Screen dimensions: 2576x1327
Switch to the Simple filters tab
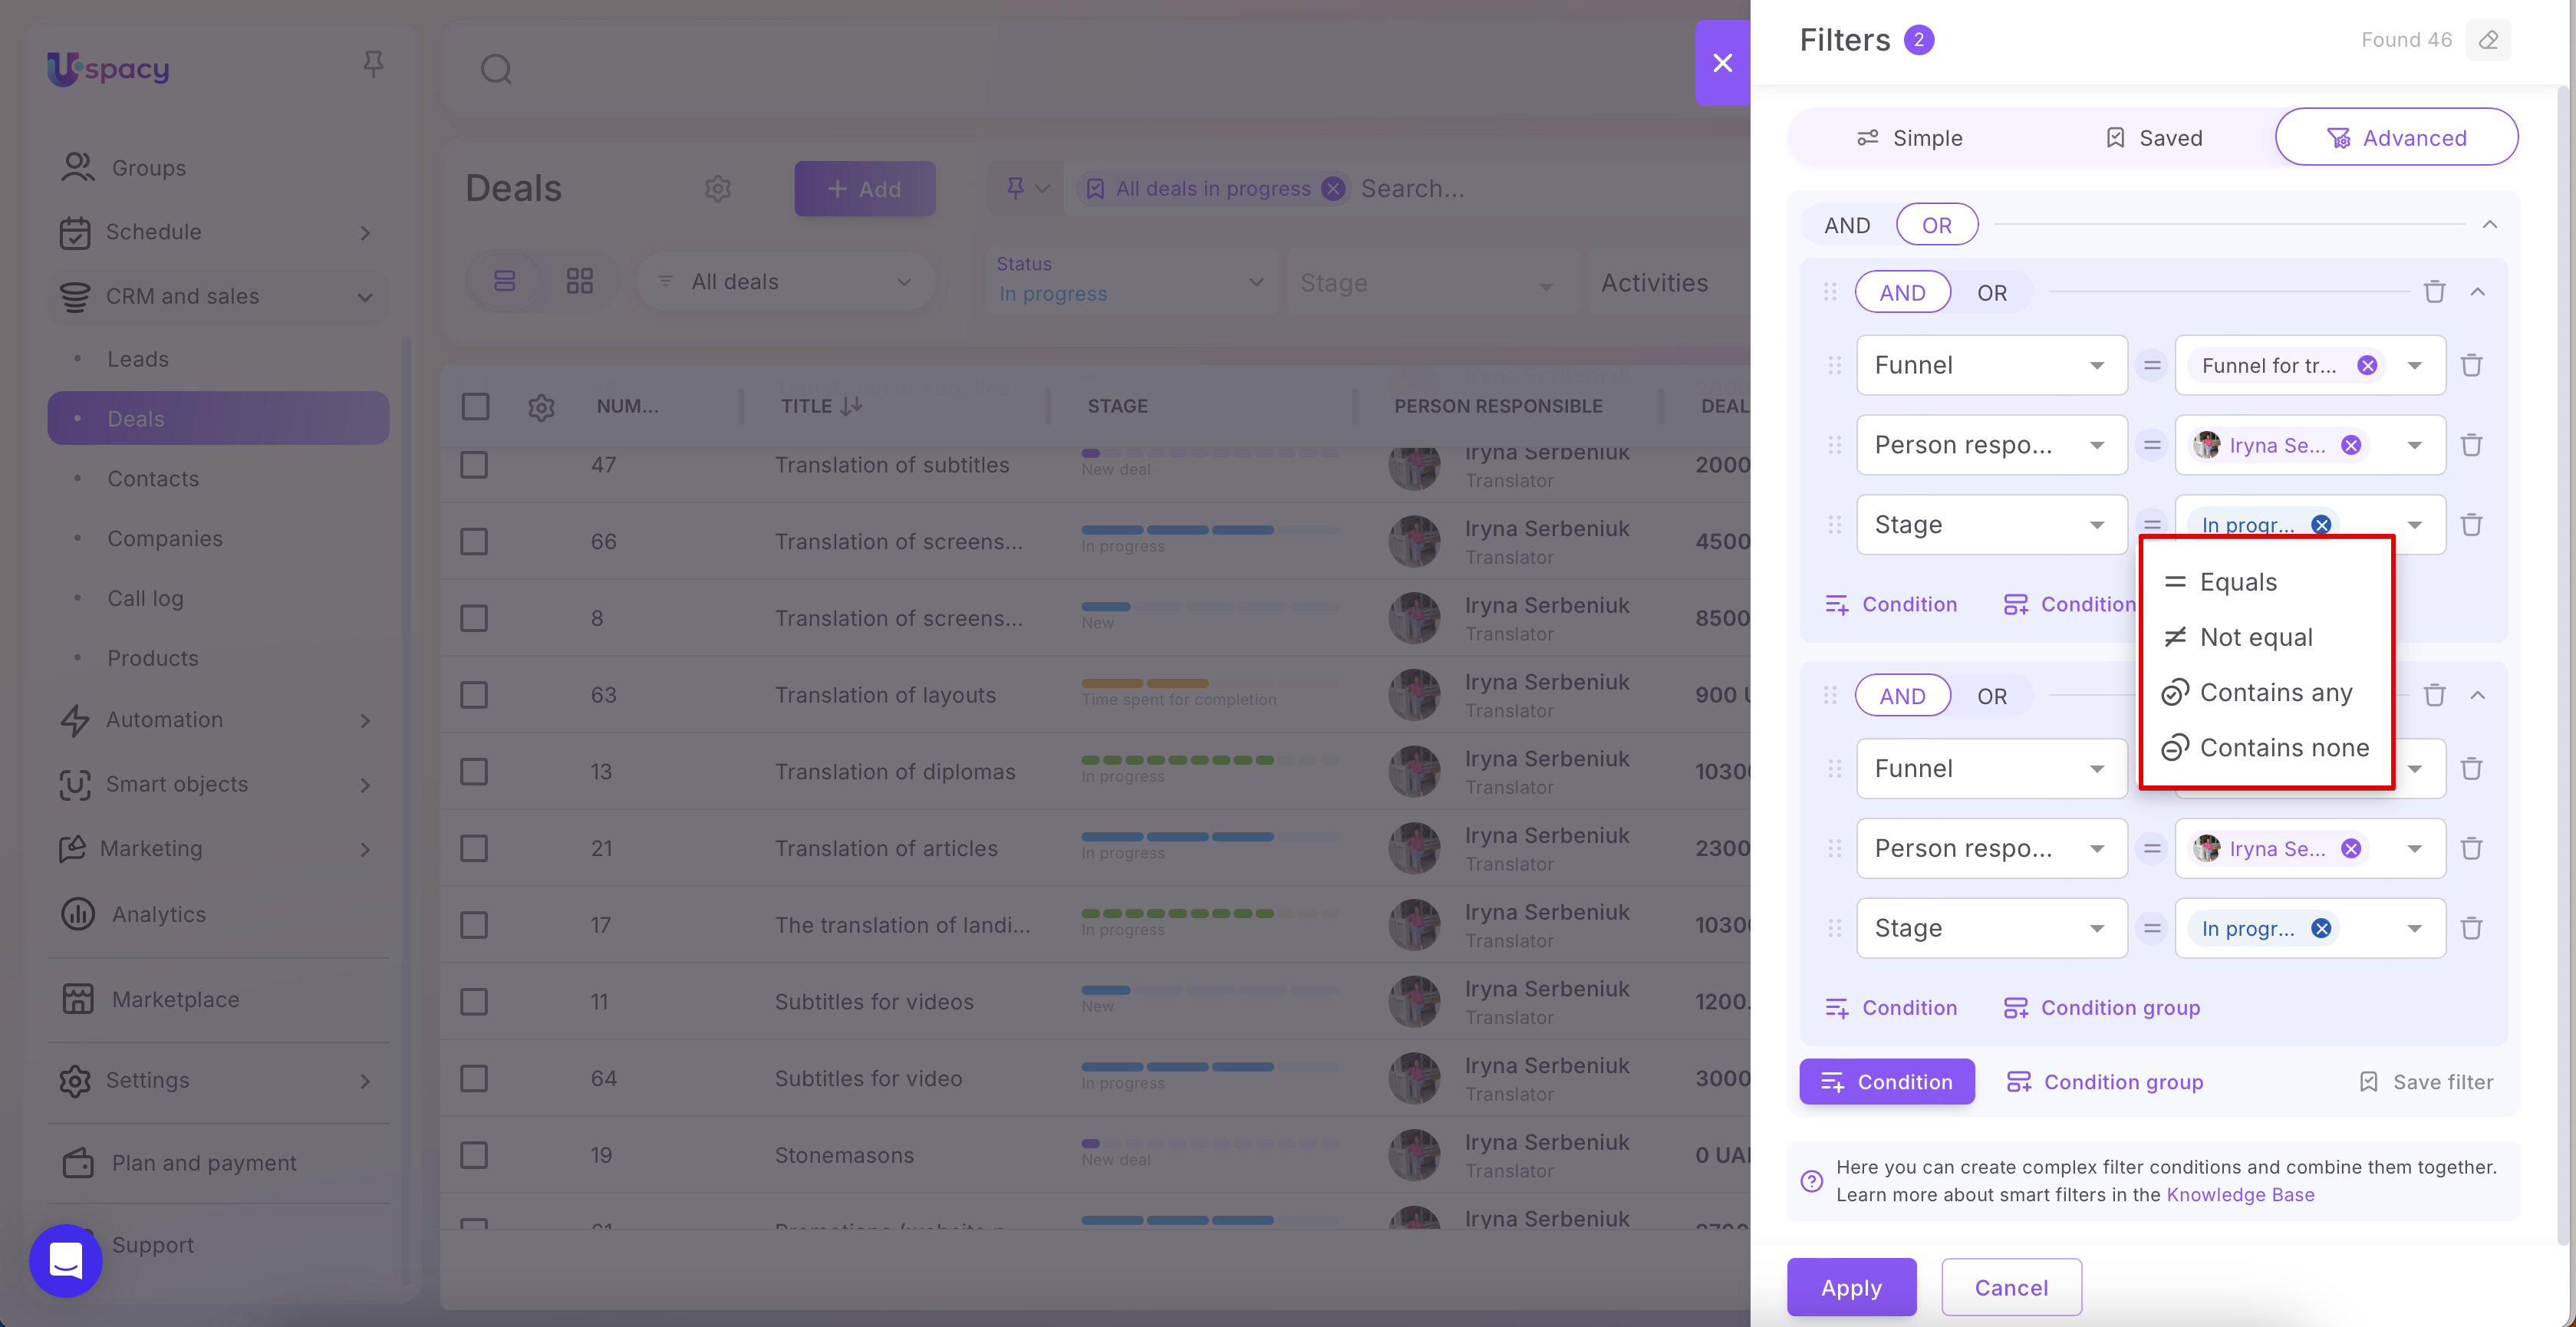click(1909, 138)
